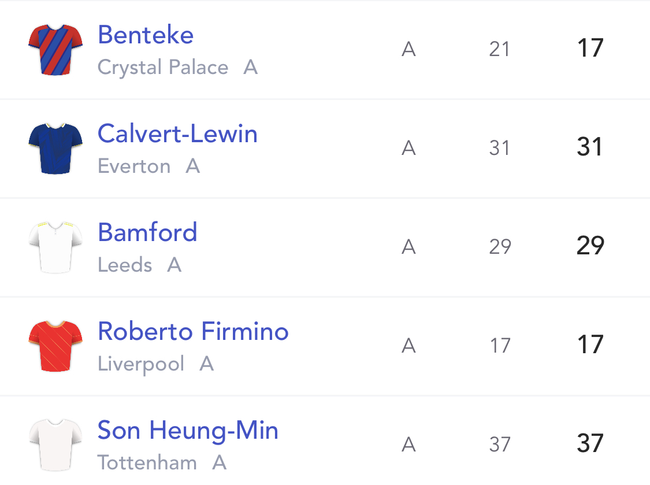Click the Tottenham team label
Viewport: 650px width, 485px height.
click(x=147, y=462)
